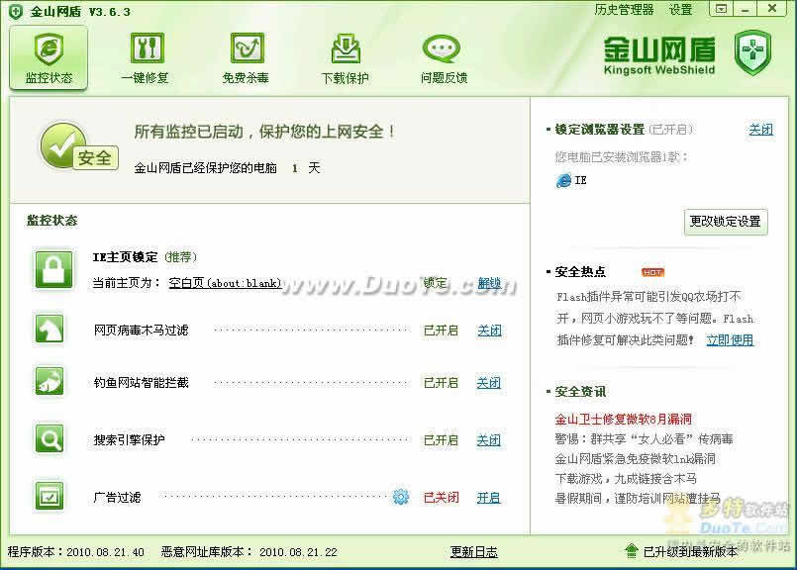Turn off 钓鱼网站智能拦截 via 关闭
Screen dimensions: 797x570
click(488, 383)
